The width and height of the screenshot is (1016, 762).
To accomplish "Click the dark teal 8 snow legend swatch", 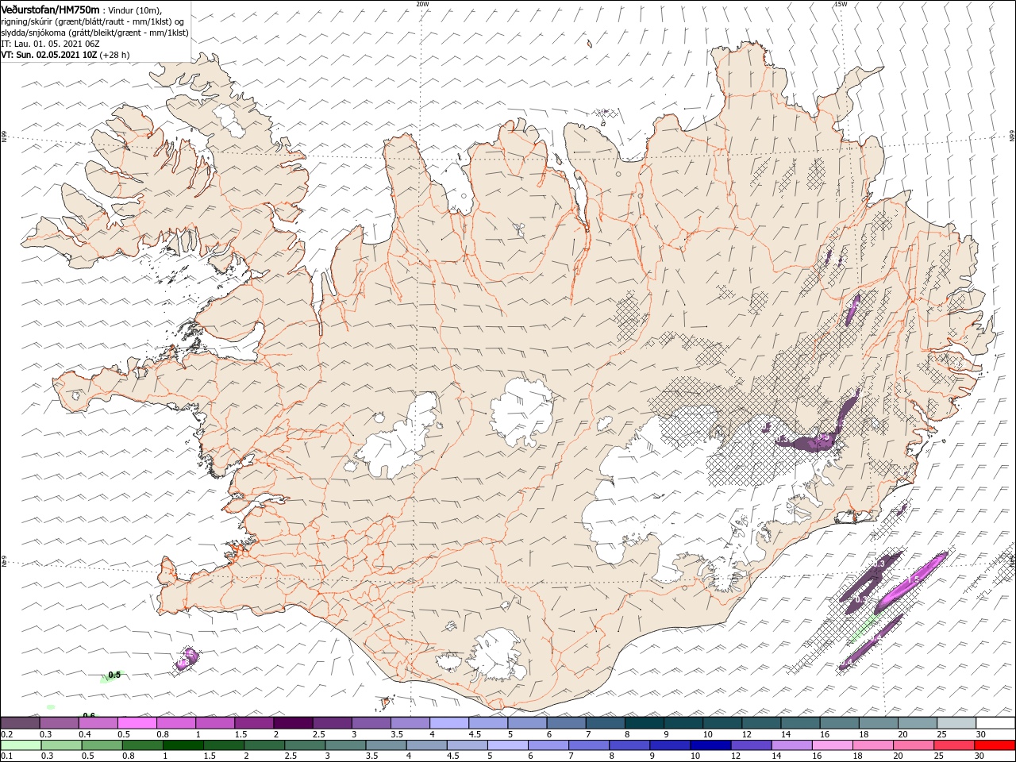I will (644, 723).
